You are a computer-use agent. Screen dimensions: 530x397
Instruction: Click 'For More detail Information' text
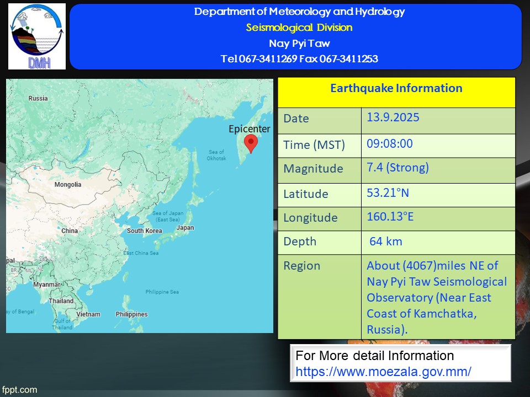tap(374, 356)
